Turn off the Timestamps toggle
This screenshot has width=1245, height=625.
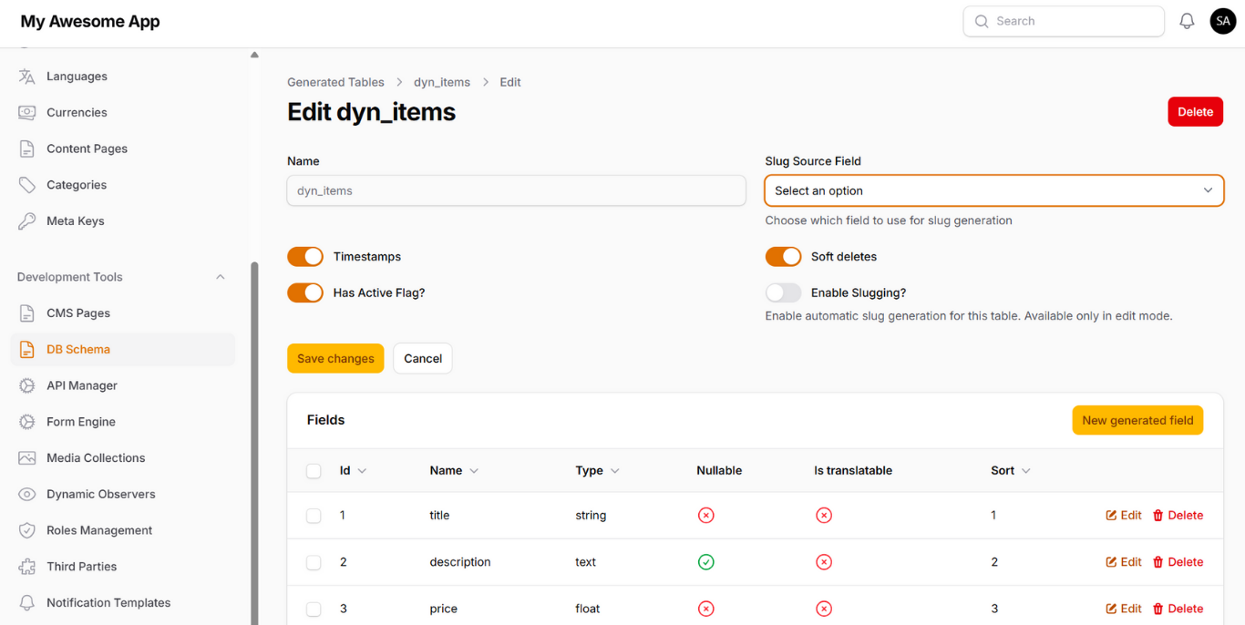coord(305,257)
